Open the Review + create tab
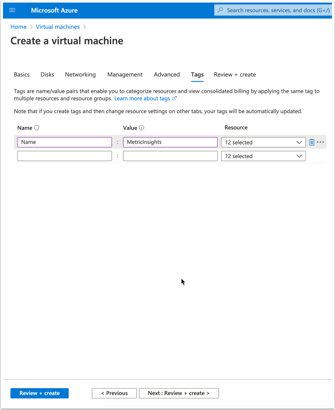The image size is (335, 410). click(x=235, y=74)
